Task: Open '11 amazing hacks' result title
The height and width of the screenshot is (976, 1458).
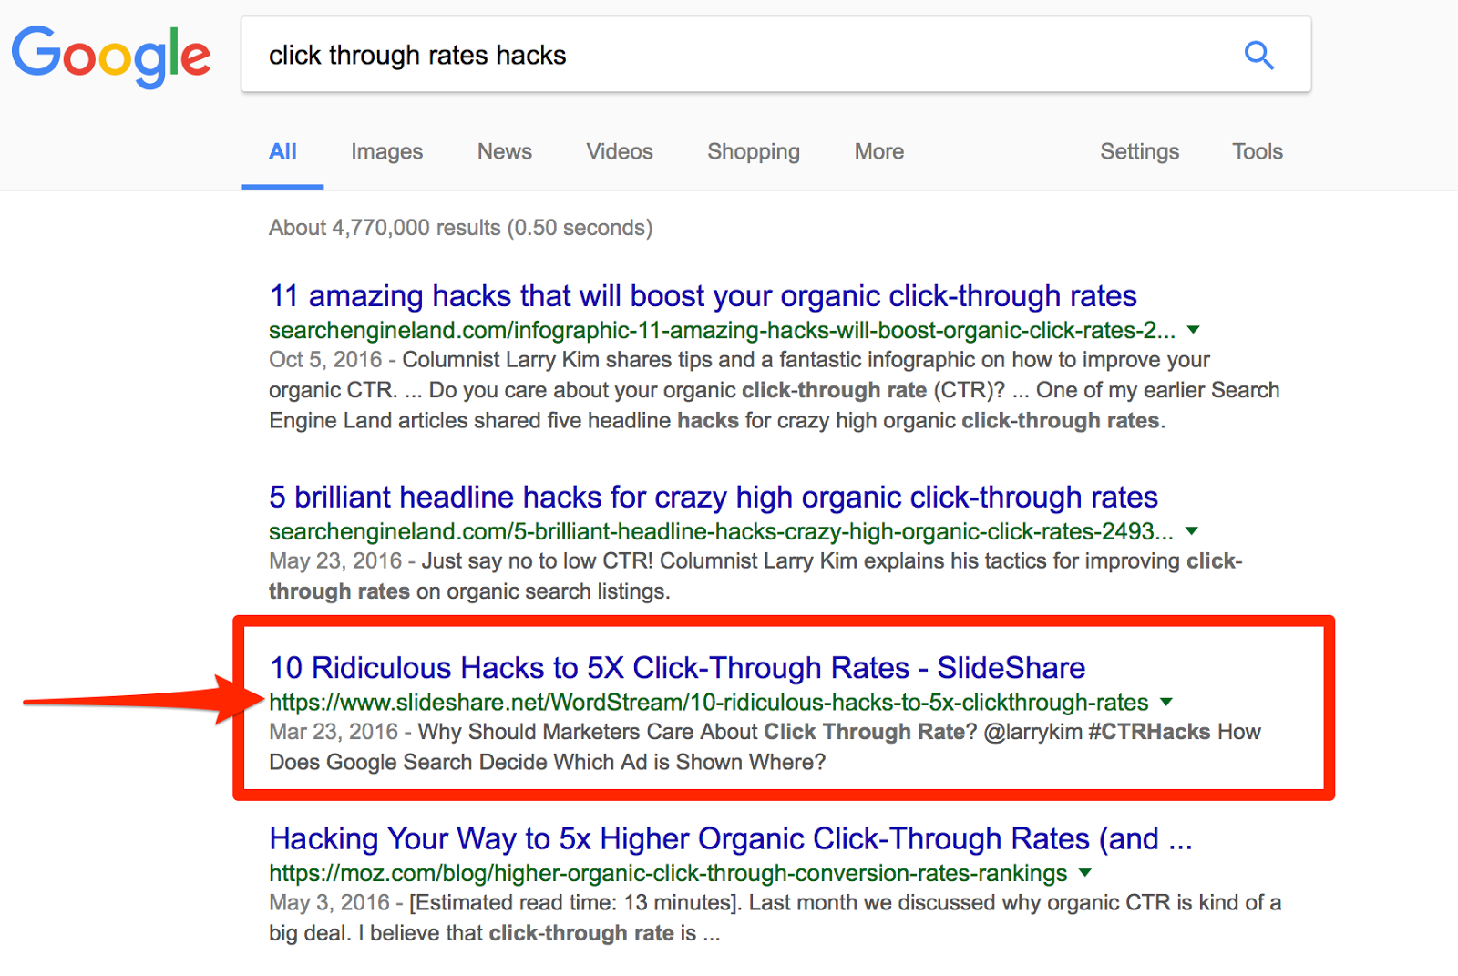Action: (703, 296)
